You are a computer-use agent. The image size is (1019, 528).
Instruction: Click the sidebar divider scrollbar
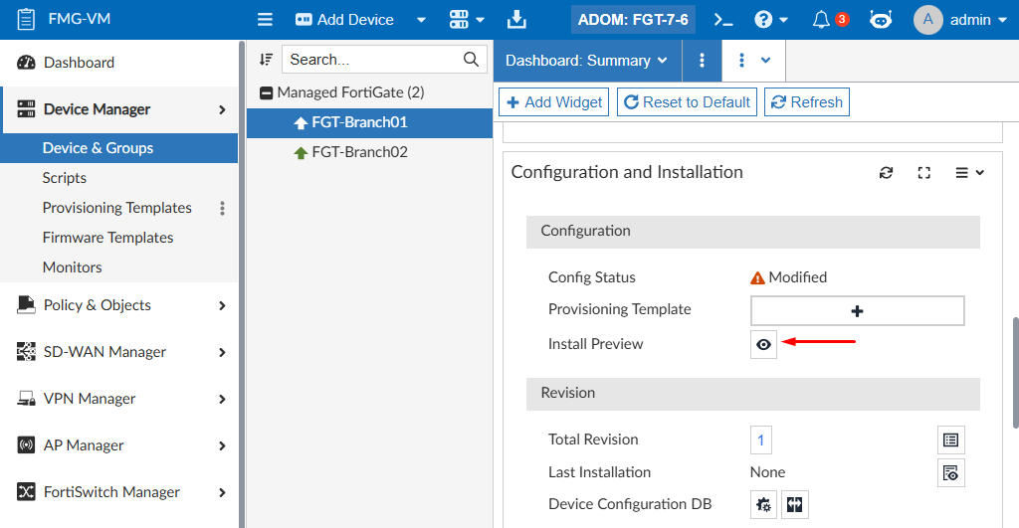(x=243, y=283)
